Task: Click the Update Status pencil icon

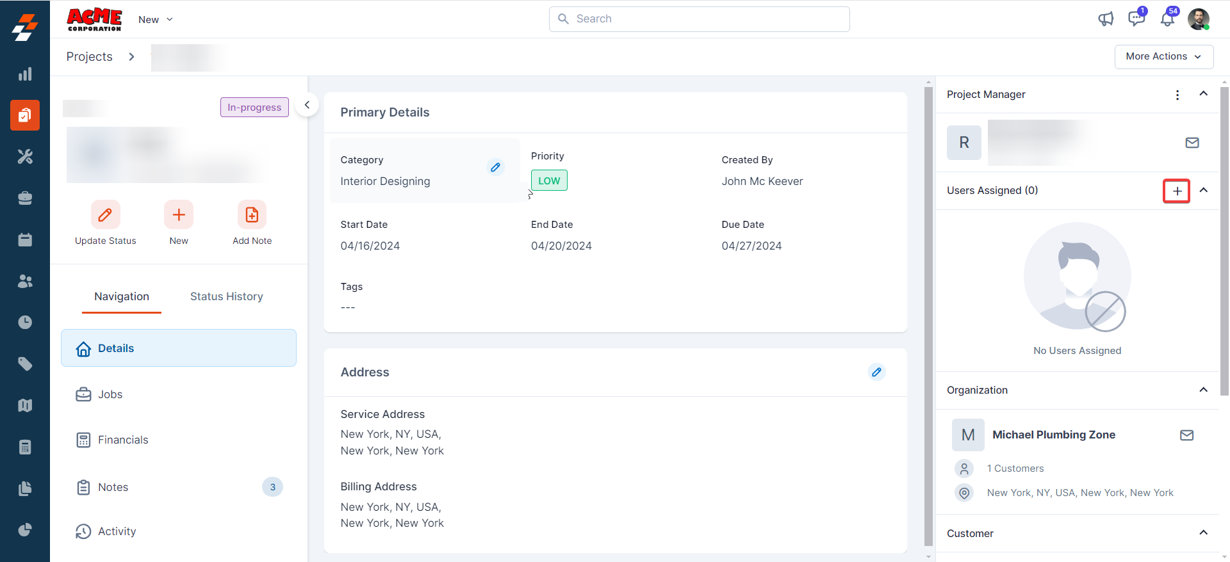Action: [x=105, y=215]
